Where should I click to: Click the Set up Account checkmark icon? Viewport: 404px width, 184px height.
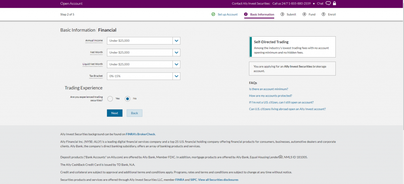[x=213, y=14]
